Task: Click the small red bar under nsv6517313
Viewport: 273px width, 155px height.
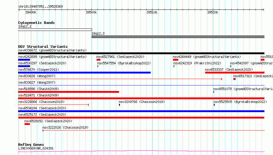Action: (x=235, y=79)
